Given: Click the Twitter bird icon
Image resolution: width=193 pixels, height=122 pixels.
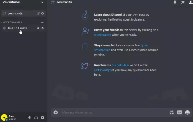Looking at the screenshot, I should pos(85,66).
